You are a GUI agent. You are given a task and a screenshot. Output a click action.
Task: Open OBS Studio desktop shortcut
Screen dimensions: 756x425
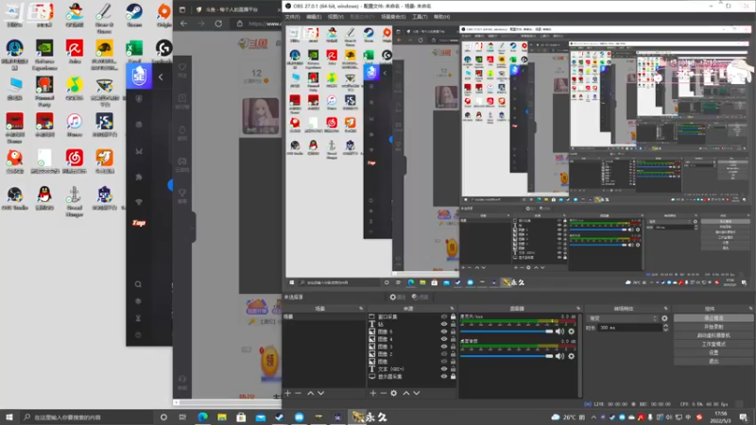pyautogui.click(x=14, y=197)
